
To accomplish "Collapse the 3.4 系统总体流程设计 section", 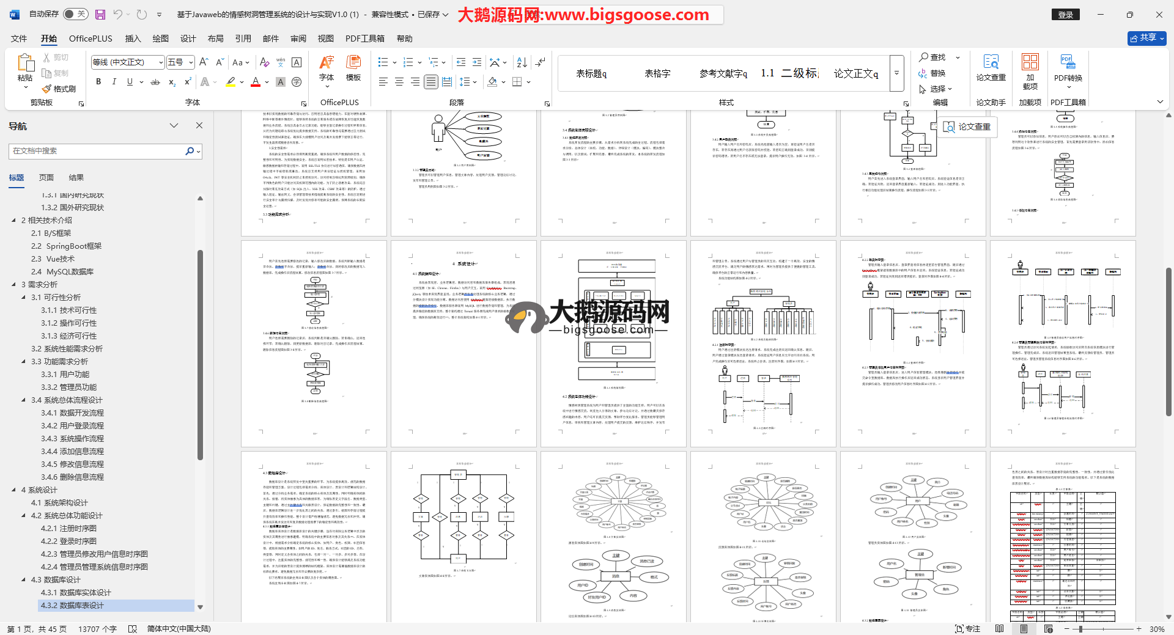I will tap(24, 400).
